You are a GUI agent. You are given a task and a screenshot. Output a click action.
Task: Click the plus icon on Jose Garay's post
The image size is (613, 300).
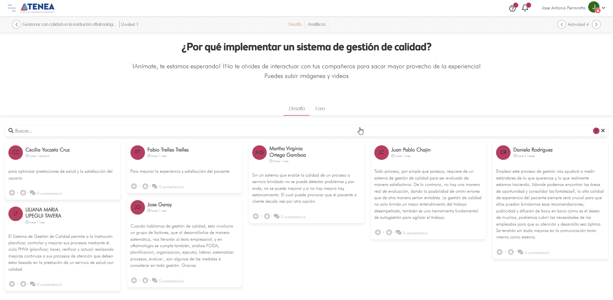tap(134, 281)
